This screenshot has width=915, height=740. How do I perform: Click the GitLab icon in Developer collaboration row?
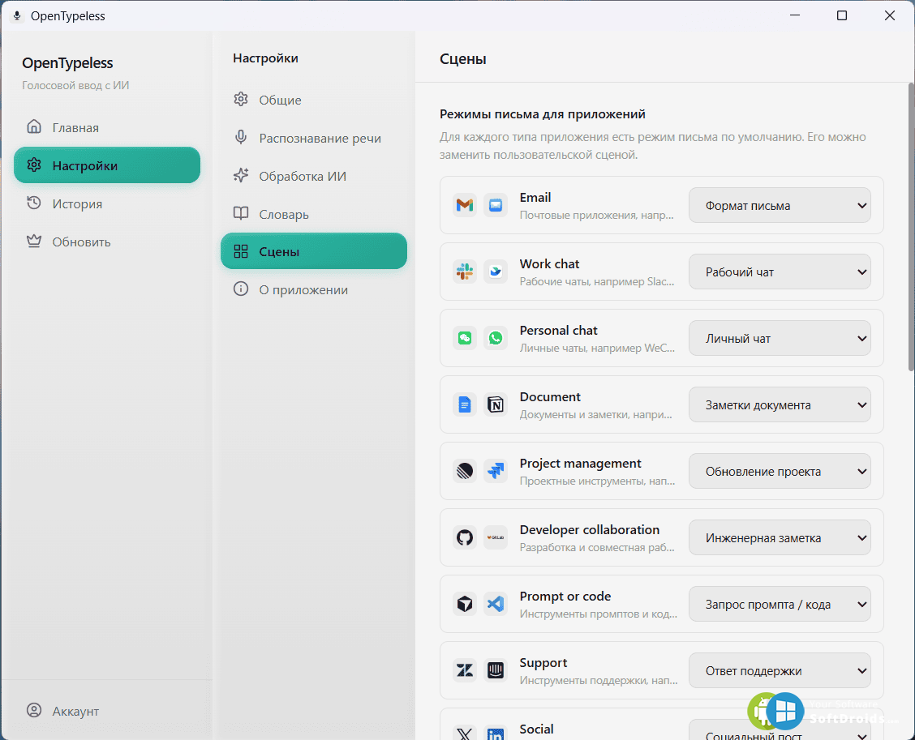coord(496,537)
